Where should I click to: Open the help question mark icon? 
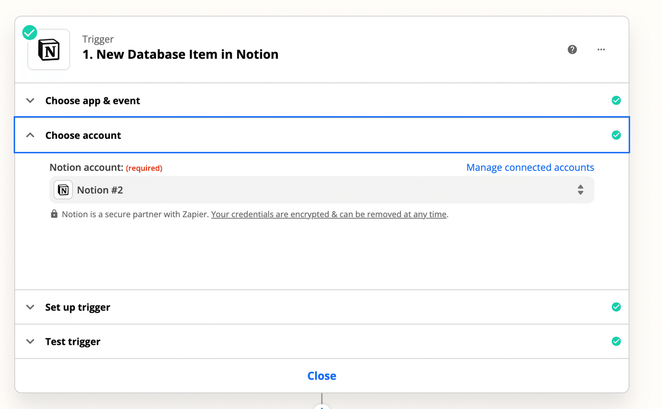pyautogui.click(x=572, y=50)
